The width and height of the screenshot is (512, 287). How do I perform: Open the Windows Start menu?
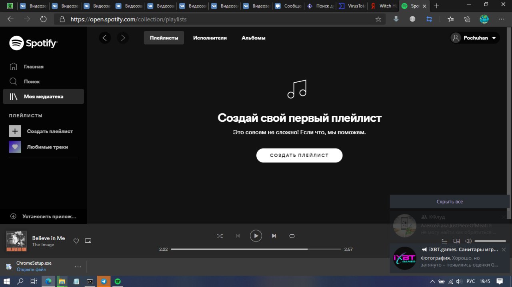tap(7, 281)
